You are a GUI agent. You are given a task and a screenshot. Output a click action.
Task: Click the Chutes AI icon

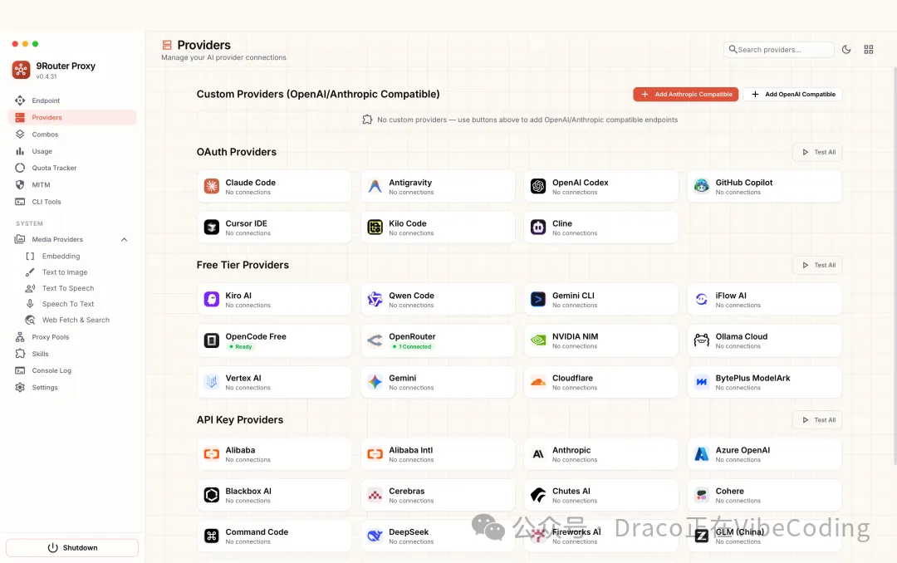point(538,495)
